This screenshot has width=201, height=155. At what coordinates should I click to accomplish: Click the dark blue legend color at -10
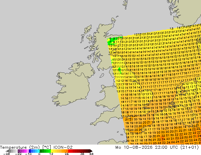[30, 151]
